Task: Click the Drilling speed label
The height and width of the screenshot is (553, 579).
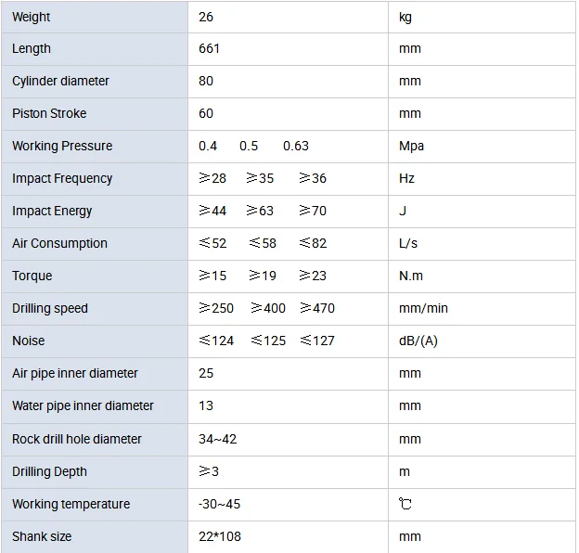Action: point(50,308)
